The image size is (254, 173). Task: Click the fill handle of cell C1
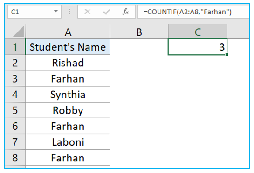(x=227, y=55)
